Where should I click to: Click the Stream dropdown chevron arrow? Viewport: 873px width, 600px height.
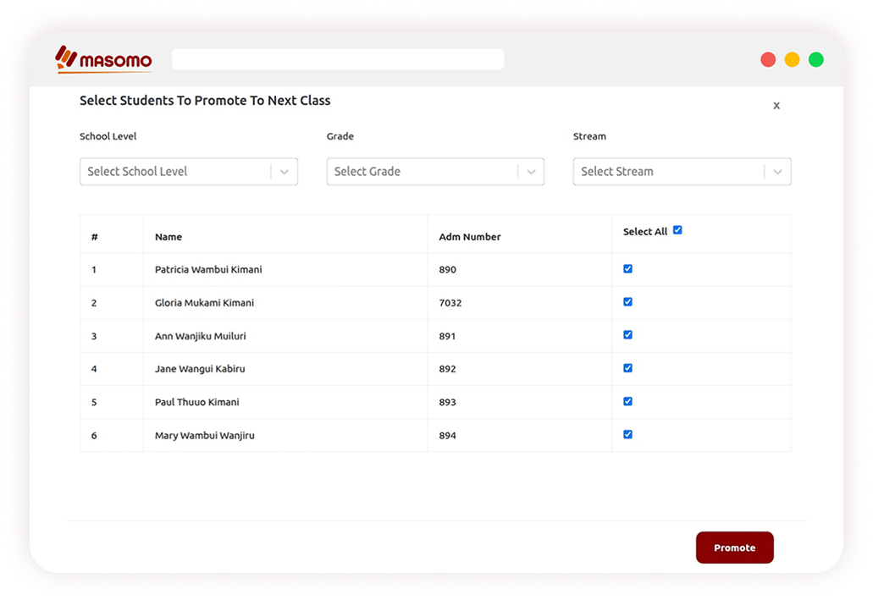click(777, 172)
